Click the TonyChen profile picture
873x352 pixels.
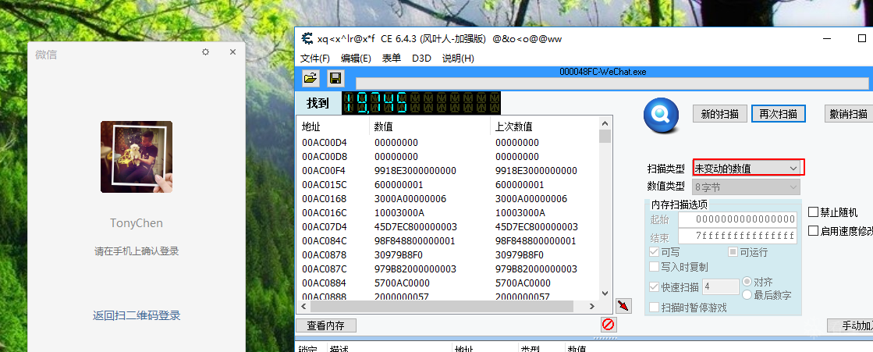pos(137,157)
